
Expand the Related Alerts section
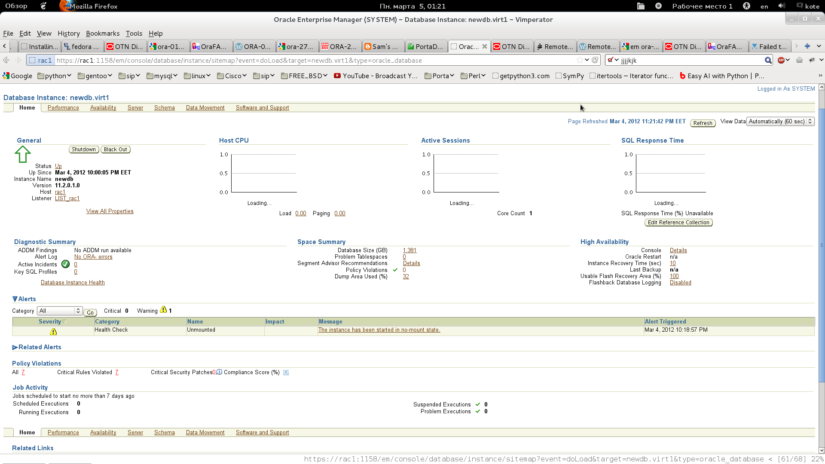(15, 347)
